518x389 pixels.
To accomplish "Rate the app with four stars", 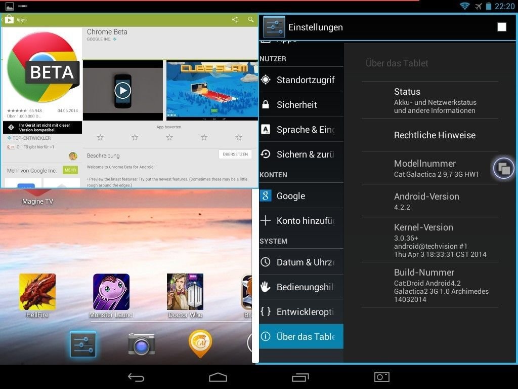I will [x=204, y=137].
